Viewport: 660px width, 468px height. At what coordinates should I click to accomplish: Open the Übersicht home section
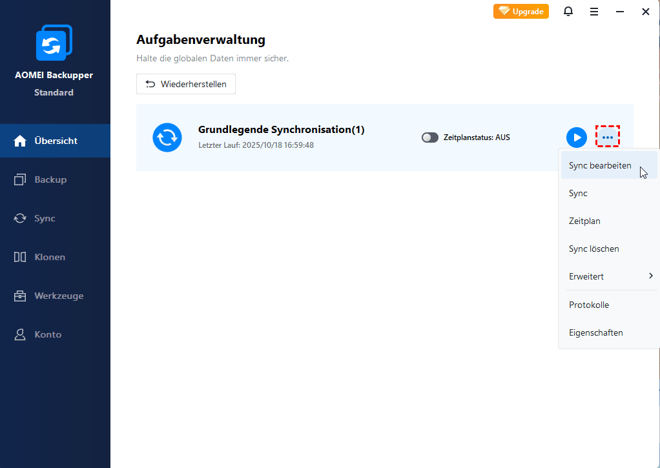point(55,141)
